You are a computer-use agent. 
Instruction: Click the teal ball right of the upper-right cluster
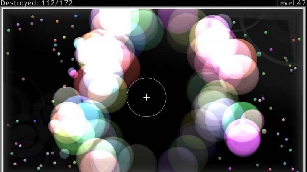pyautogui.click(x=259, y=54)
